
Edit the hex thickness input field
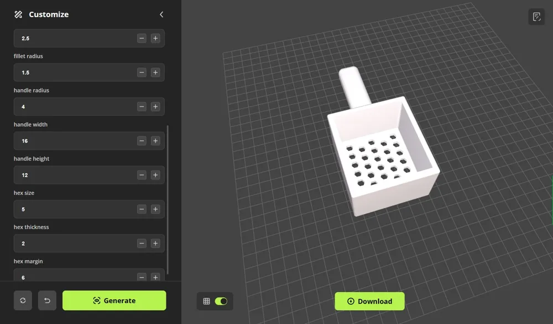point(89,243)
